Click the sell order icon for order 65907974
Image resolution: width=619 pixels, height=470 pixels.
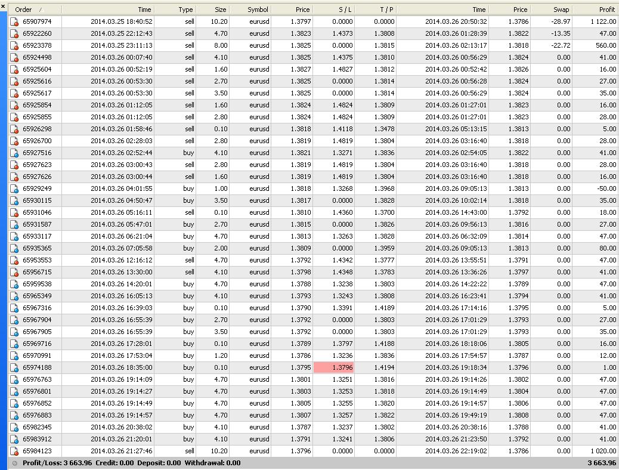pyautogui.click(x=14, y=21)
